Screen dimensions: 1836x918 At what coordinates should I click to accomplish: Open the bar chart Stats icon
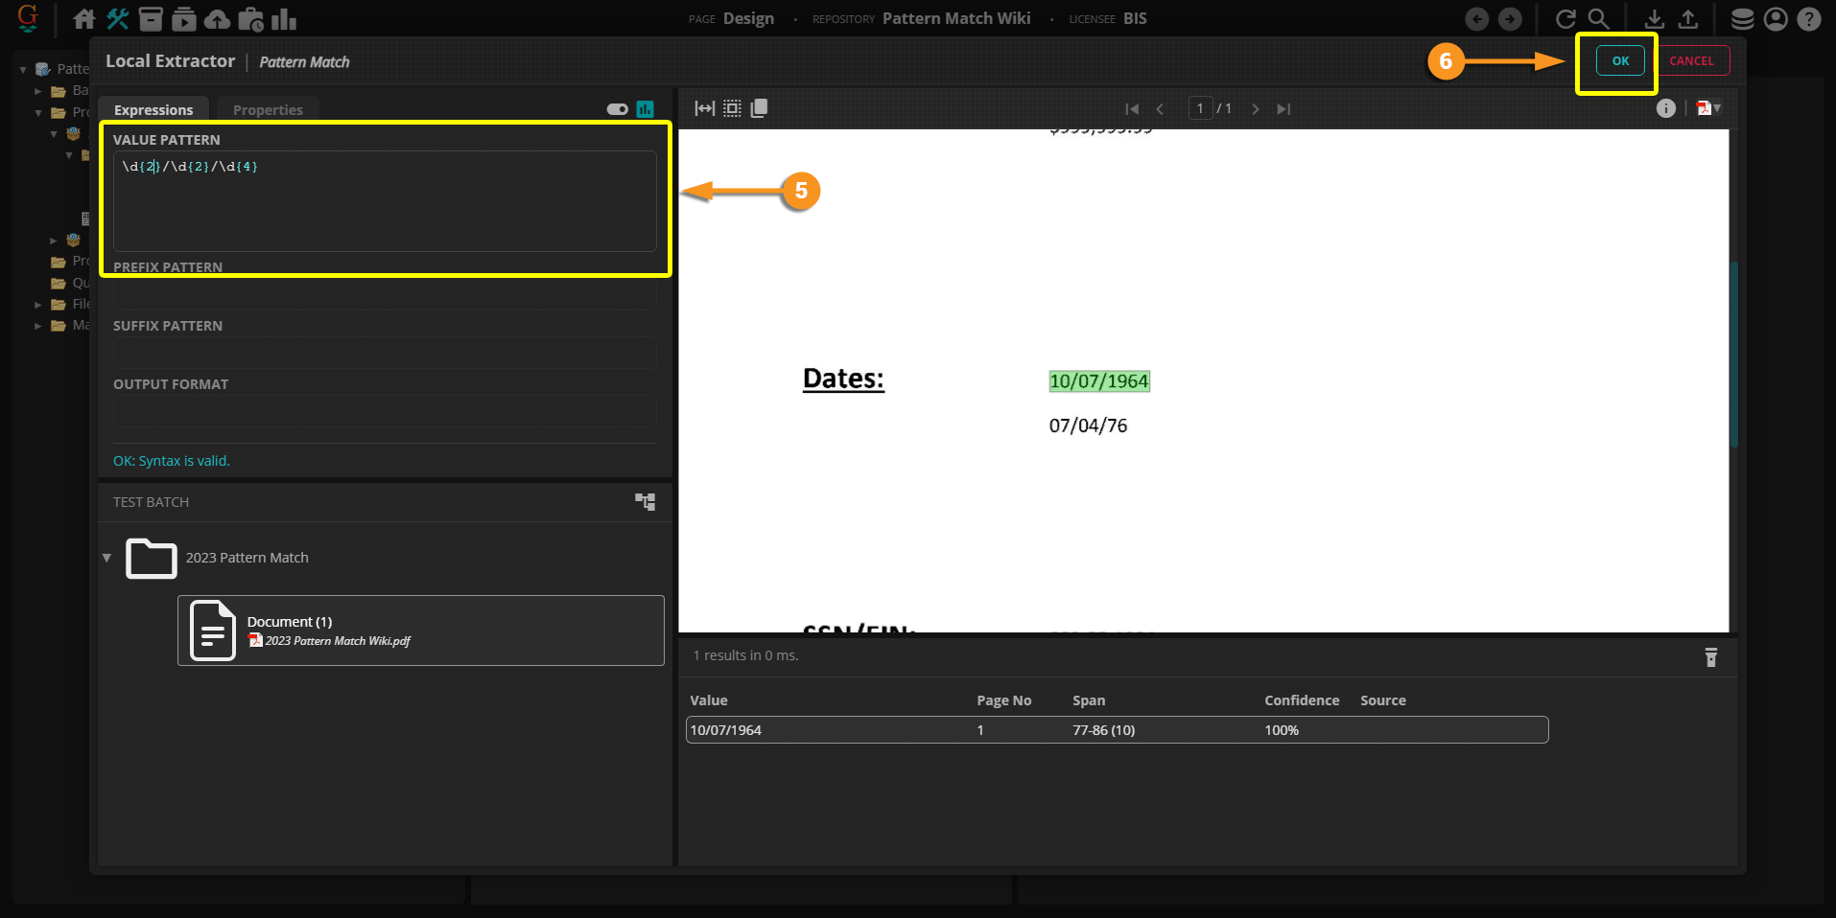284,18
